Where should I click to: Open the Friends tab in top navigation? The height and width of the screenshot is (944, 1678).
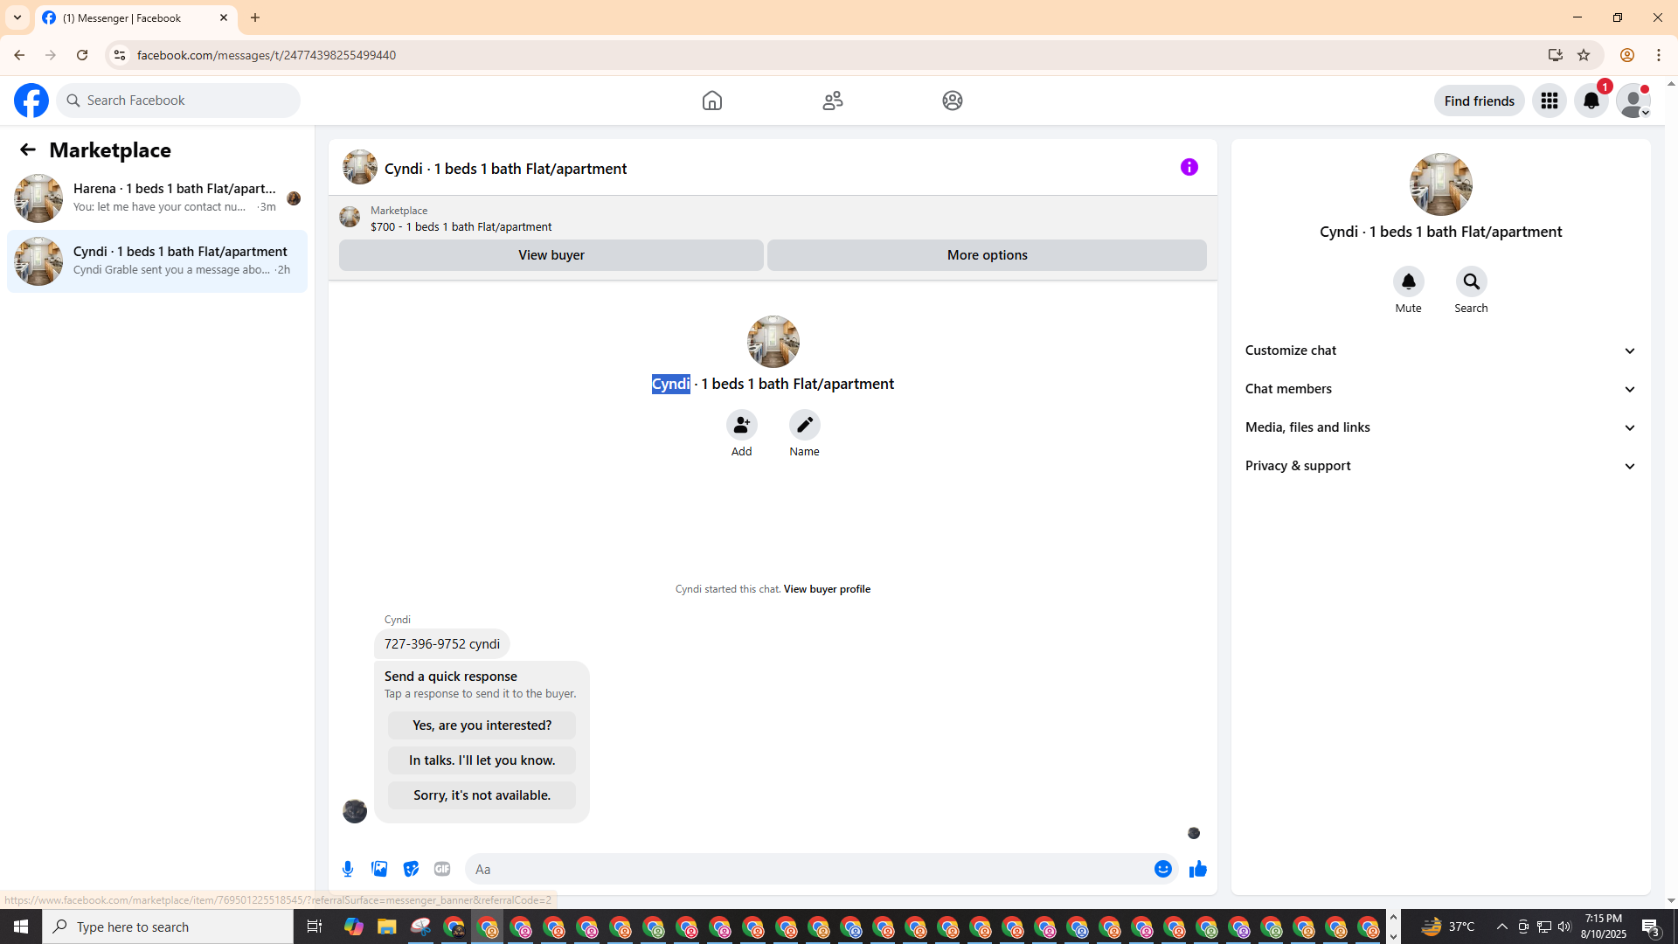(832, 101)
